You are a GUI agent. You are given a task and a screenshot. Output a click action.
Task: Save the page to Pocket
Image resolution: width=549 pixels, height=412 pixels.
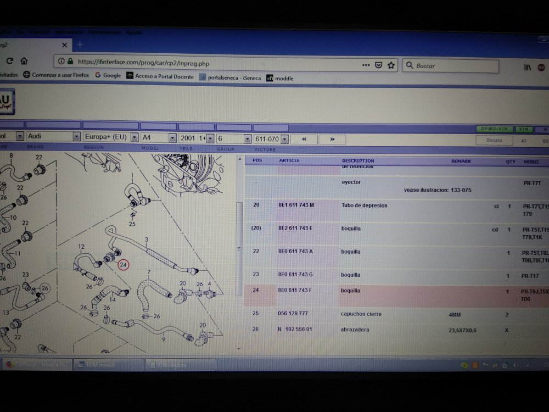378,65
